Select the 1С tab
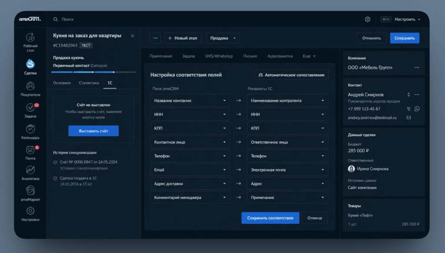The height and width of the screenshot is (253, 445). [x=110, y=83]
